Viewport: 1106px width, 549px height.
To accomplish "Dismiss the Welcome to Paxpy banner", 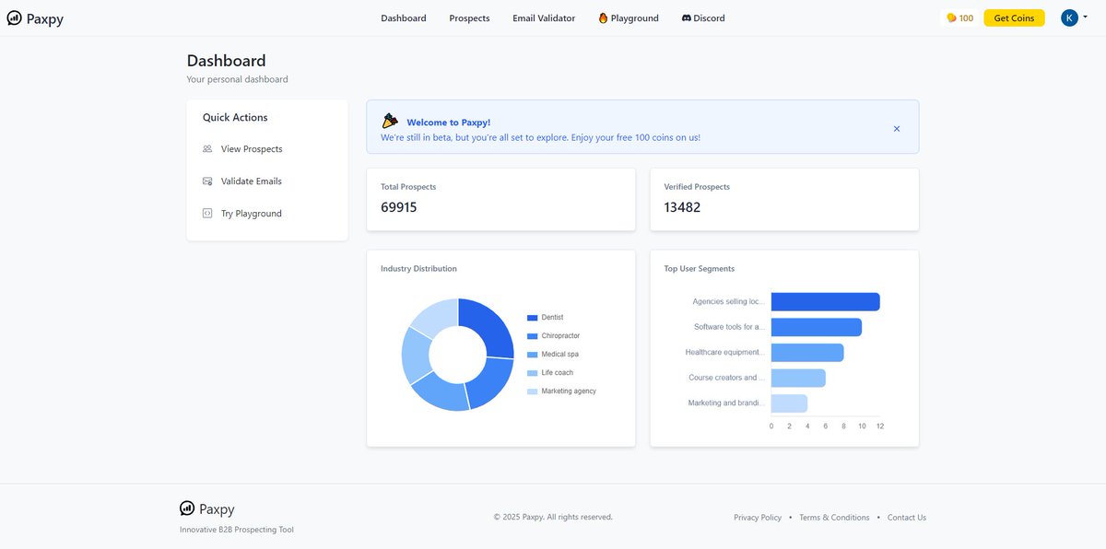I will [x=897, y=129].
